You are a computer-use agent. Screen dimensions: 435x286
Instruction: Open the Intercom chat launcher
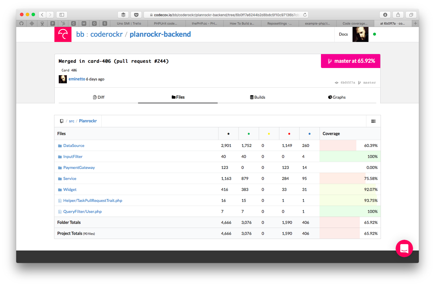[404, 248]
